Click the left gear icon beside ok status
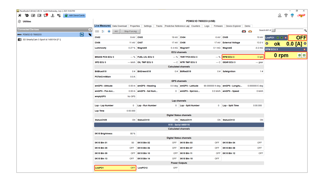324x182 pixels. tap(267, 44)
